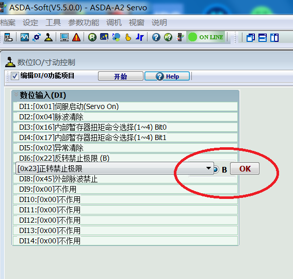Select the DI1 伺服启动(Servo On) row
Screen dimensions: 293x279
(x=125, y=106)
